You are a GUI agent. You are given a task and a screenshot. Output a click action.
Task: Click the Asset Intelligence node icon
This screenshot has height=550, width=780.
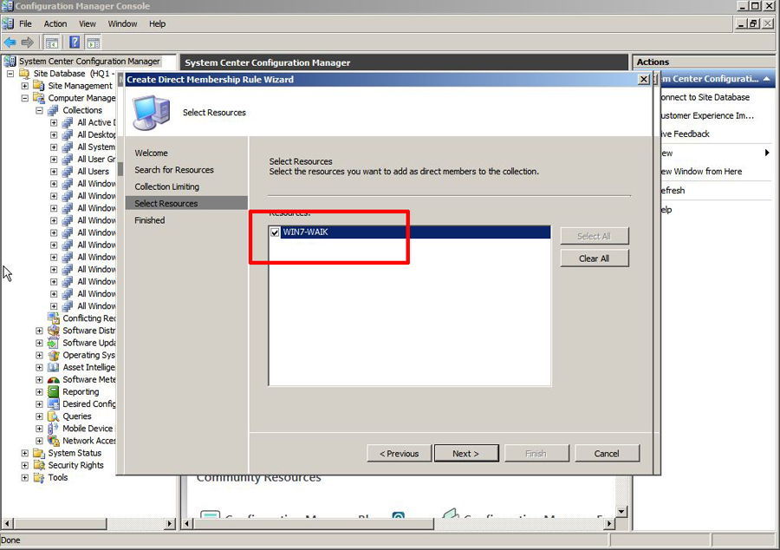click(53, 367)
